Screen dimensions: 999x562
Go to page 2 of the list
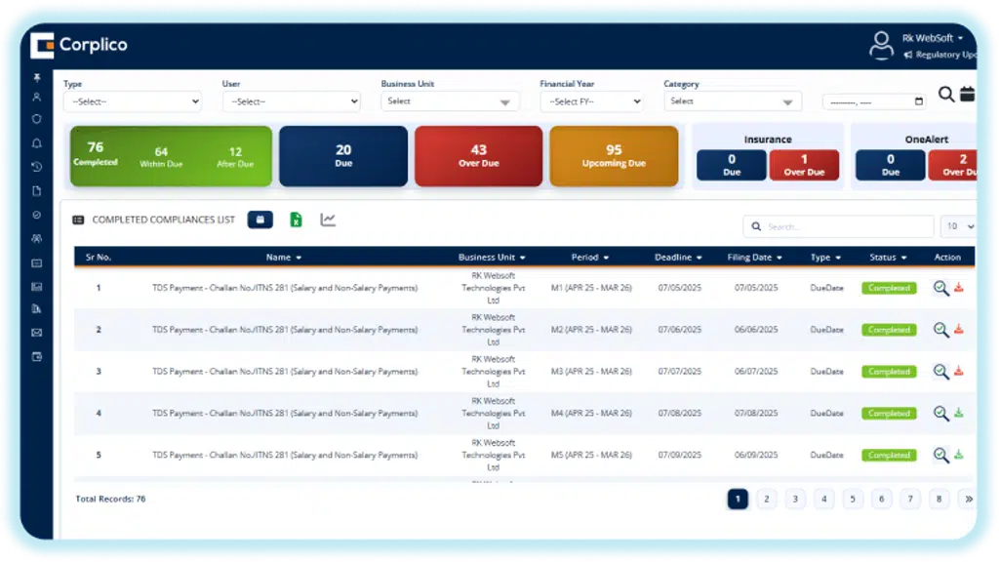pos(767,499)
